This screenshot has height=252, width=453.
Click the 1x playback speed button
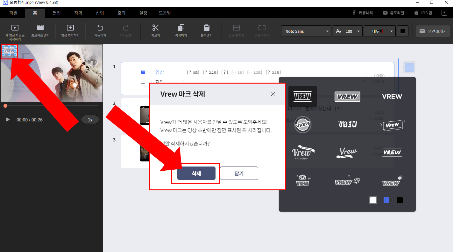click(90, 119)
